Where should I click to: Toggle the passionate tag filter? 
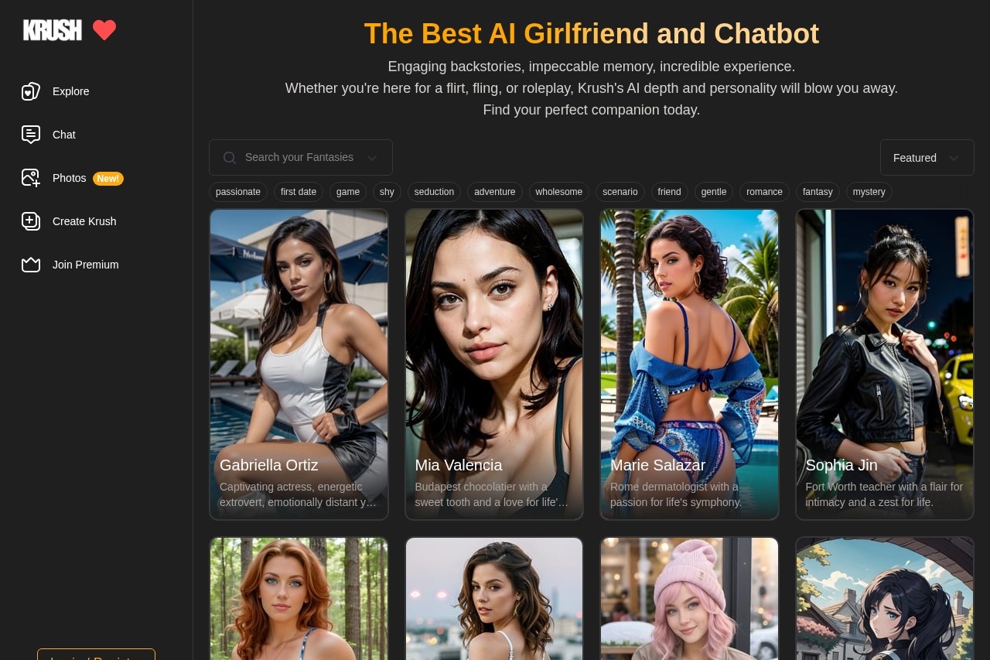point(238,192)
